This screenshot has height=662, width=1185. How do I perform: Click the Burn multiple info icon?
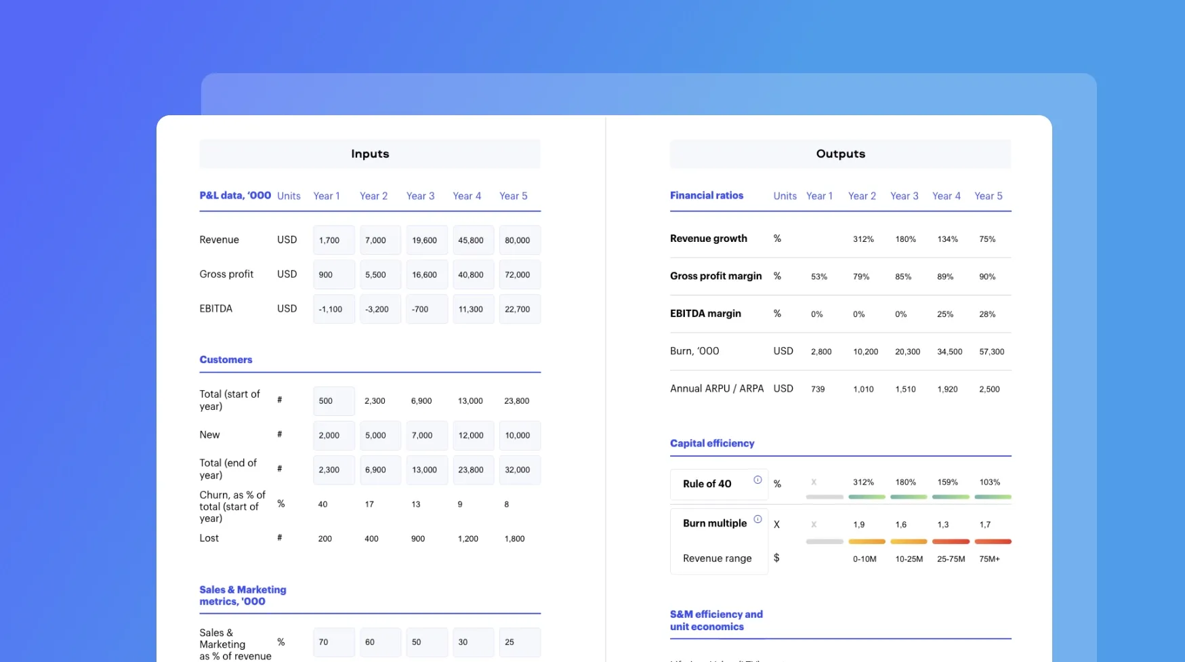point(757,520)
